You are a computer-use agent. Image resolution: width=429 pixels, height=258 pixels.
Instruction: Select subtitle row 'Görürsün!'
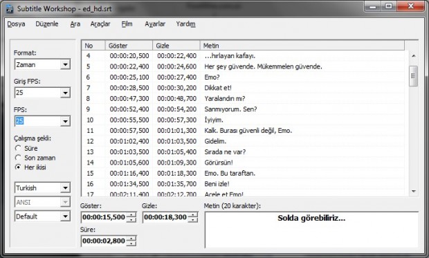click(243, 163)
